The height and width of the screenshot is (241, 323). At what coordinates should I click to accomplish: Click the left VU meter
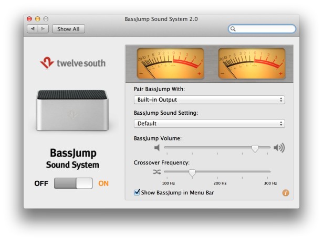click(170, 63)
